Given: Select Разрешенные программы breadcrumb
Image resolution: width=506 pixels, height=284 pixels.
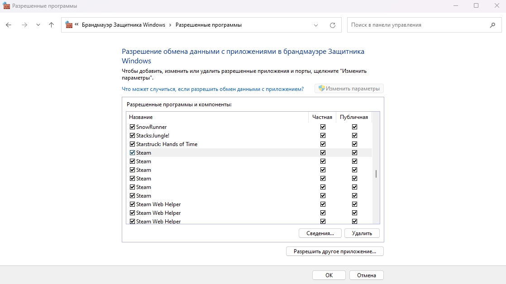Looking at the screenshot, I should click(209, 25).
